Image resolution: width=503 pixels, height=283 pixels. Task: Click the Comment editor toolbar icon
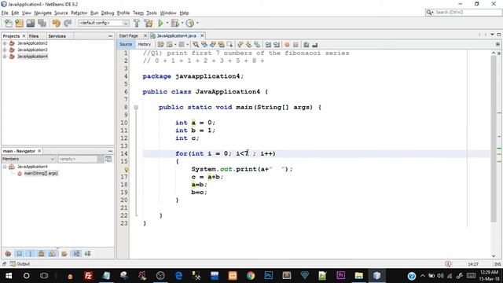(307, 45)
